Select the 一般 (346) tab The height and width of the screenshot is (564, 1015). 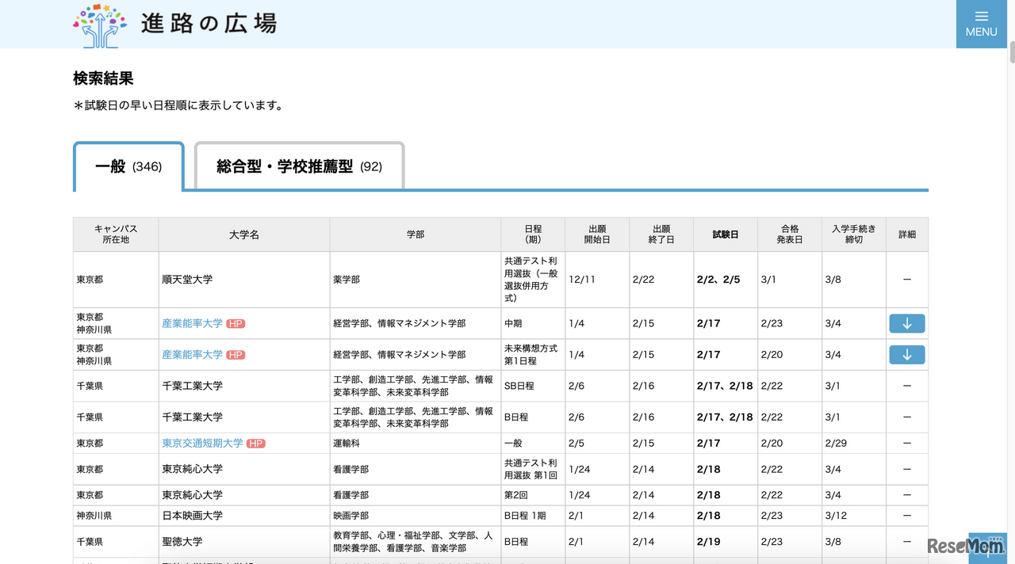point(128,166)
